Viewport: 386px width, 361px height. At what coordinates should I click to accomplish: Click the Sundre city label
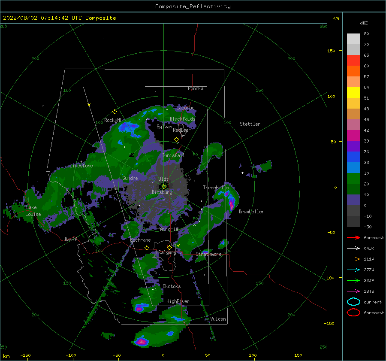click(130, 178)
